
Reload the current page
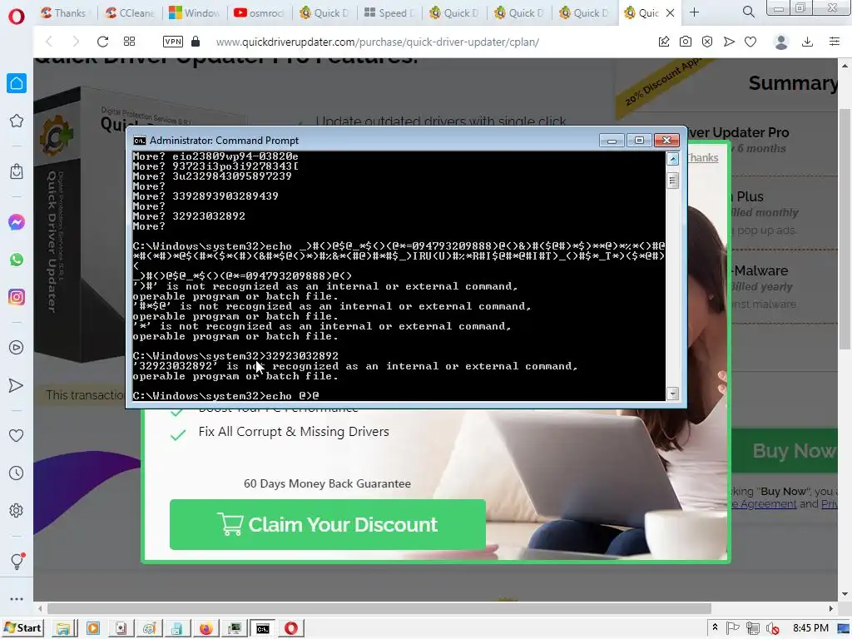(102, 42)
